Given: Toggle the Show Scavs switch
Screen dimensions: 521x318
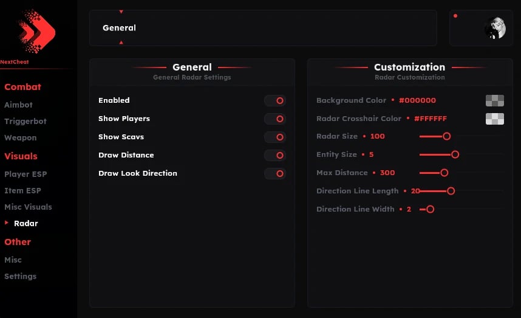Looking at the screenshot, I should 275,137.
